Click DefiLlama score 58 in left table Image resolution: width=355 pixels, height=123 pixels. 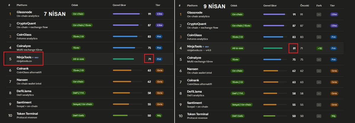(x=149, y=93)
